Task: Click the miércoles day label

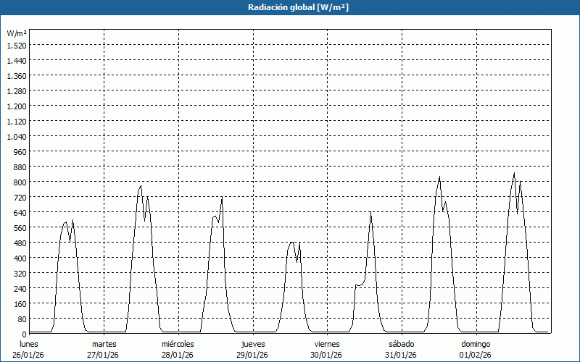Action: (x=178, y=344)
